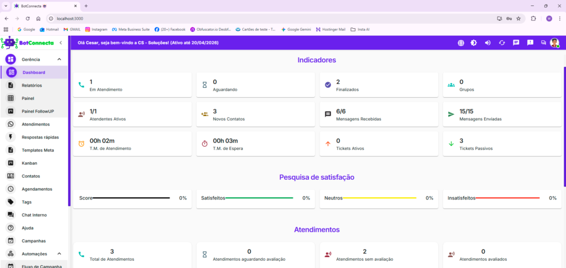The width and height of the screenshot is (566, 268).
Task: Open Painel FollowUP in the sidebar
Action: [34, 111]
